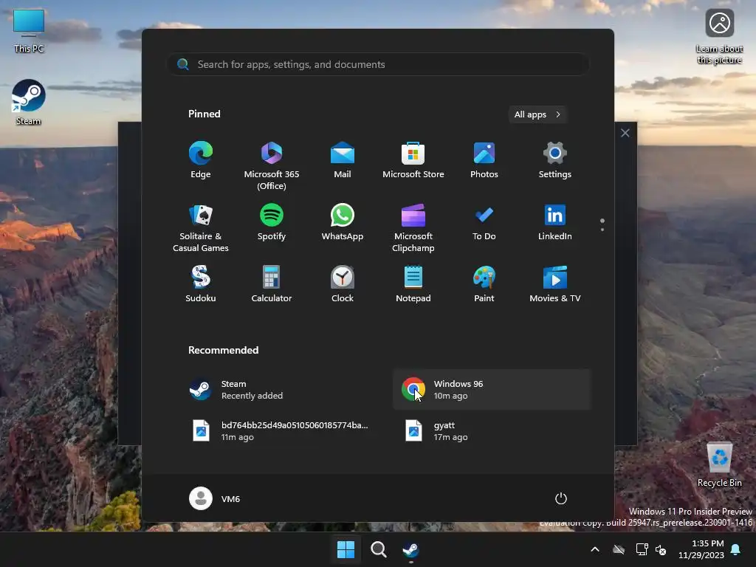
Task: Click Learn about this picture icon
Action: coord(719,37)
